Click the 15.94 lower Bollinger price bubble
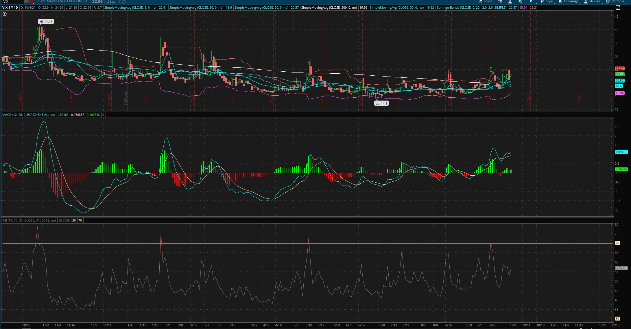Screen dimensions: 631x329 click(x=619, y=93)
